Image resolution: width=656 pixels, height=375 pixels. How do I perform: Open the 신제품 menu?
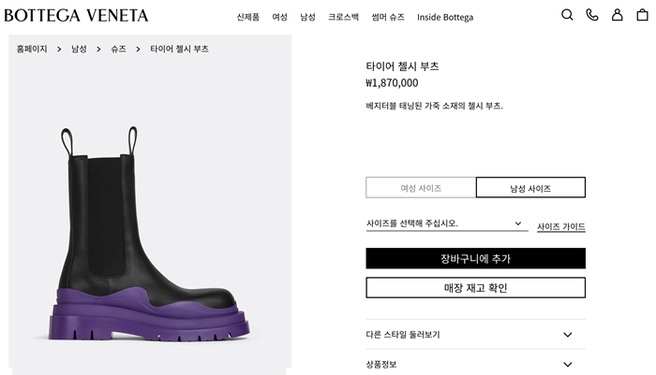pos(248,17)
